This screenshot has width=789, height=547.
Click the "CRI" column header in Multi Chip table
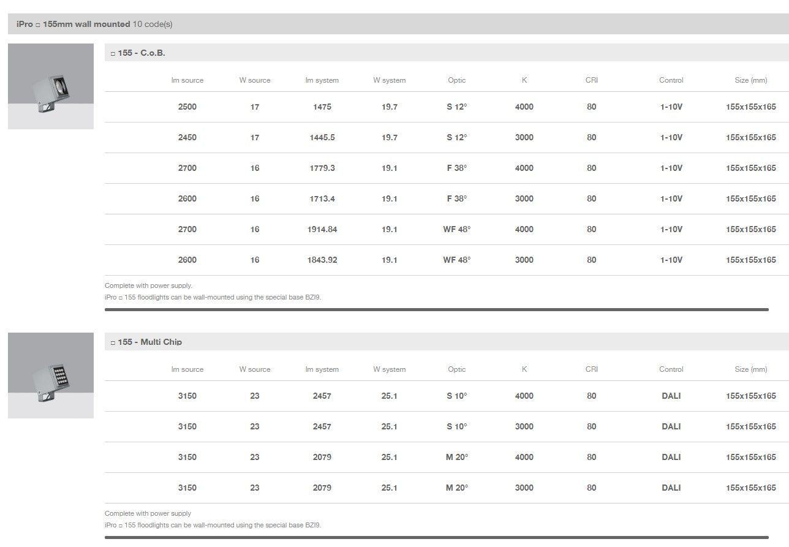click(592, 369)
